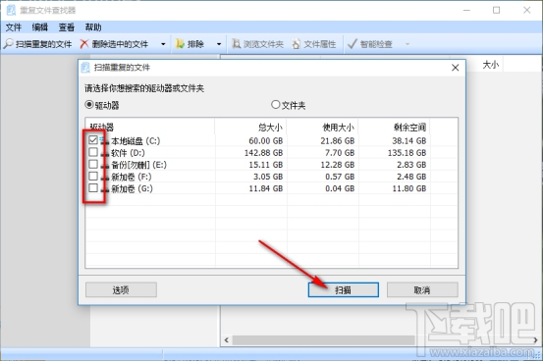
Task: Click the 浏览文件夹 toolbar label
Action: 263,44
